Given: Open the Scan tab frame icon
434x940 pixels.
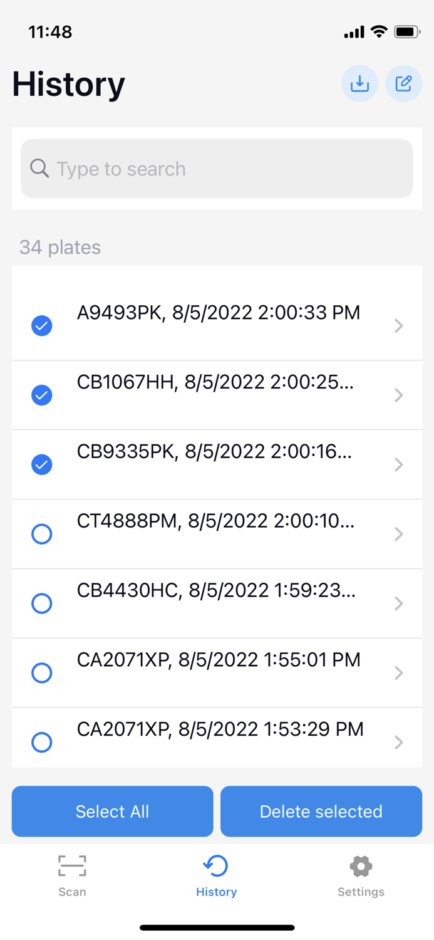Looking at the screenshot, I should point(72,865).
